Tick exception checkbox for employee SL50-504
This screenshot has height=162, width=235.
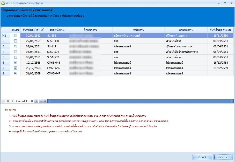point(15,52)
